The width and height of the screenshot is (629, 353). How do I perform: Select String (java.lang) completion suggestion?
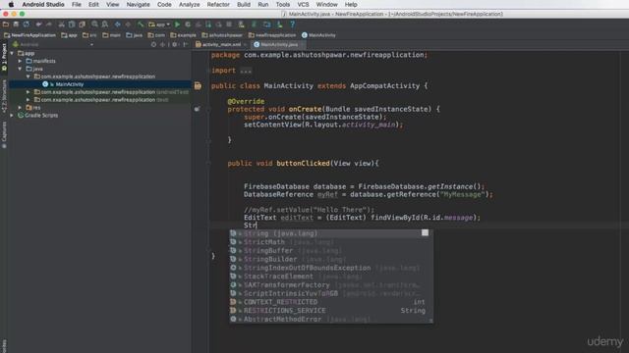[331, 233]
